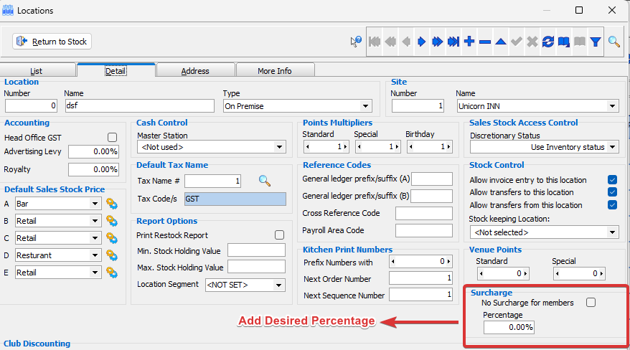Uncheck Allow transfers from this location
The image size is (630, 350).
point(612,205)
